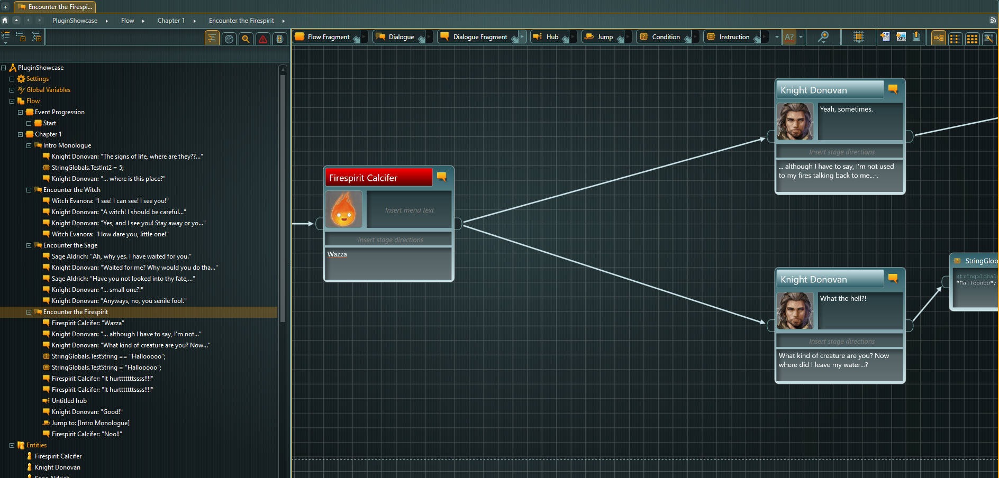Click PluginShowcase in the breadcrumb path
Screen dimensions: 999x478
point(75,21)
